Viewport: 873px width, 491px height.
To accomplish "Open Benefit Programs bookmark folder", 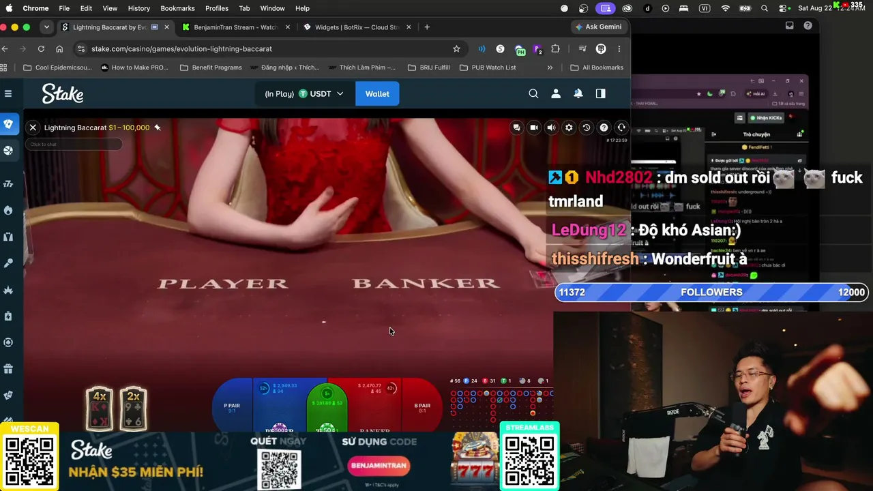I will coord(211,68).
